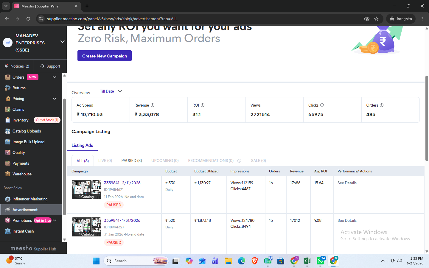Click the main page vertical scrollbar
The width and height of the screenshot is (429, 268).
(x=427, y=119)
